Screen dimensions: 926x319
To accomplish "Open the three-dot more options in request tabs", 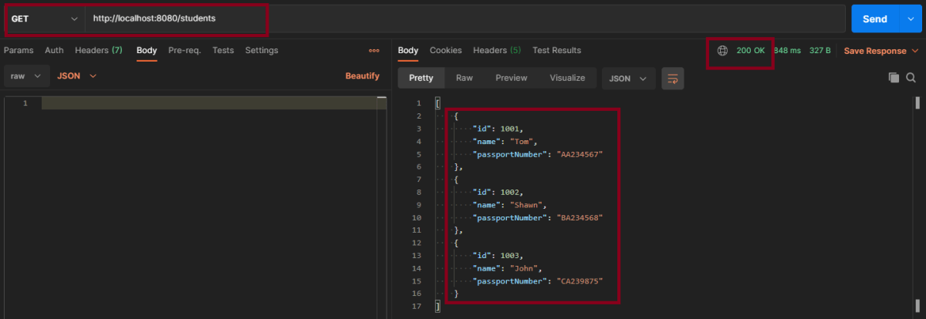I will [374, 51].
